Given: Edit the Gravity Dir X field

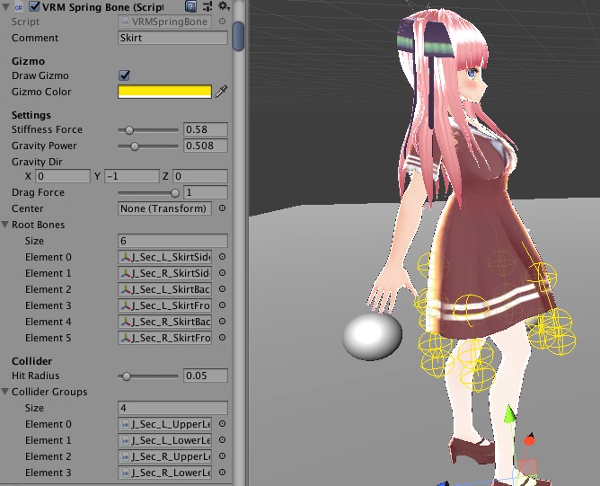Looking at the screenshot, I should (63, 176).
